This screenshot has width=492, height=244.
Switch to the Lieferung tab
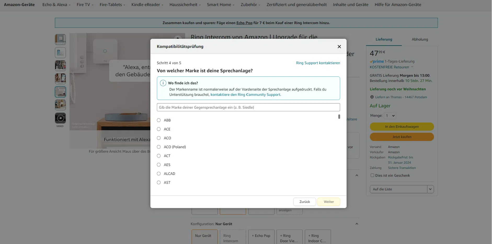[384, 40]
